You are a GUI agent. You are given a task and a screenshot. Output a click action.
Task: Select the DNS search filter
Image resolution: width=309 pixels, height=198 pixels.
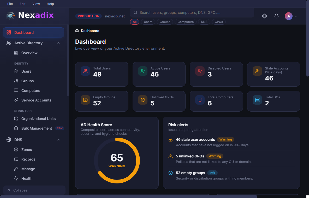pos(204,22)
